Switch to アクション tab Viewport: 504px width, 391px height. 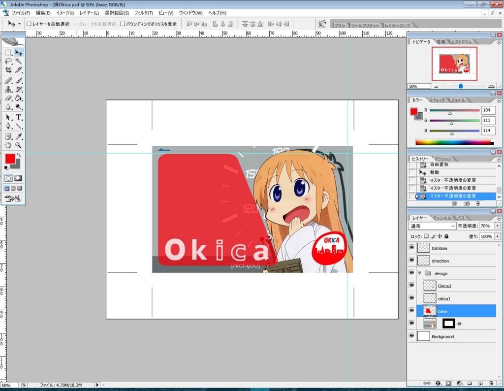click(442, 159)
